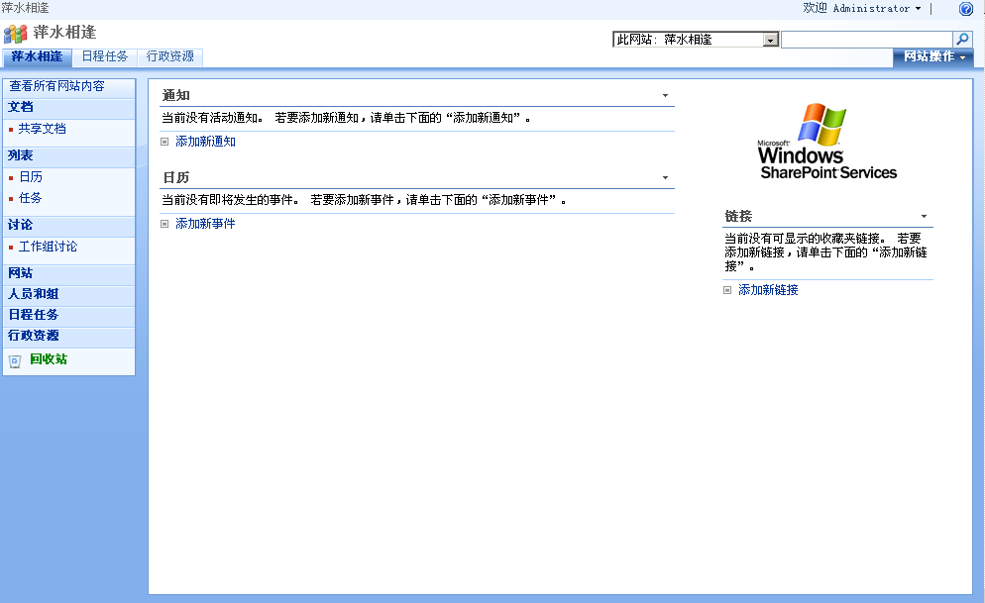Click the recycle bin icon
985x603 pixels.
(15, 361)
